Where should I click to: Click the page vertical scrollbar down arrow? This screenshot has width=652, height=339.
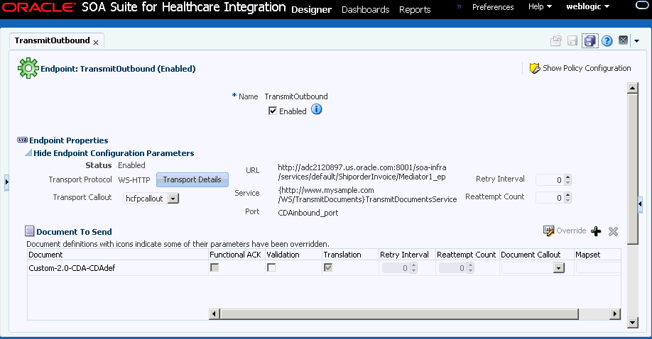click(x=632, y=323)
